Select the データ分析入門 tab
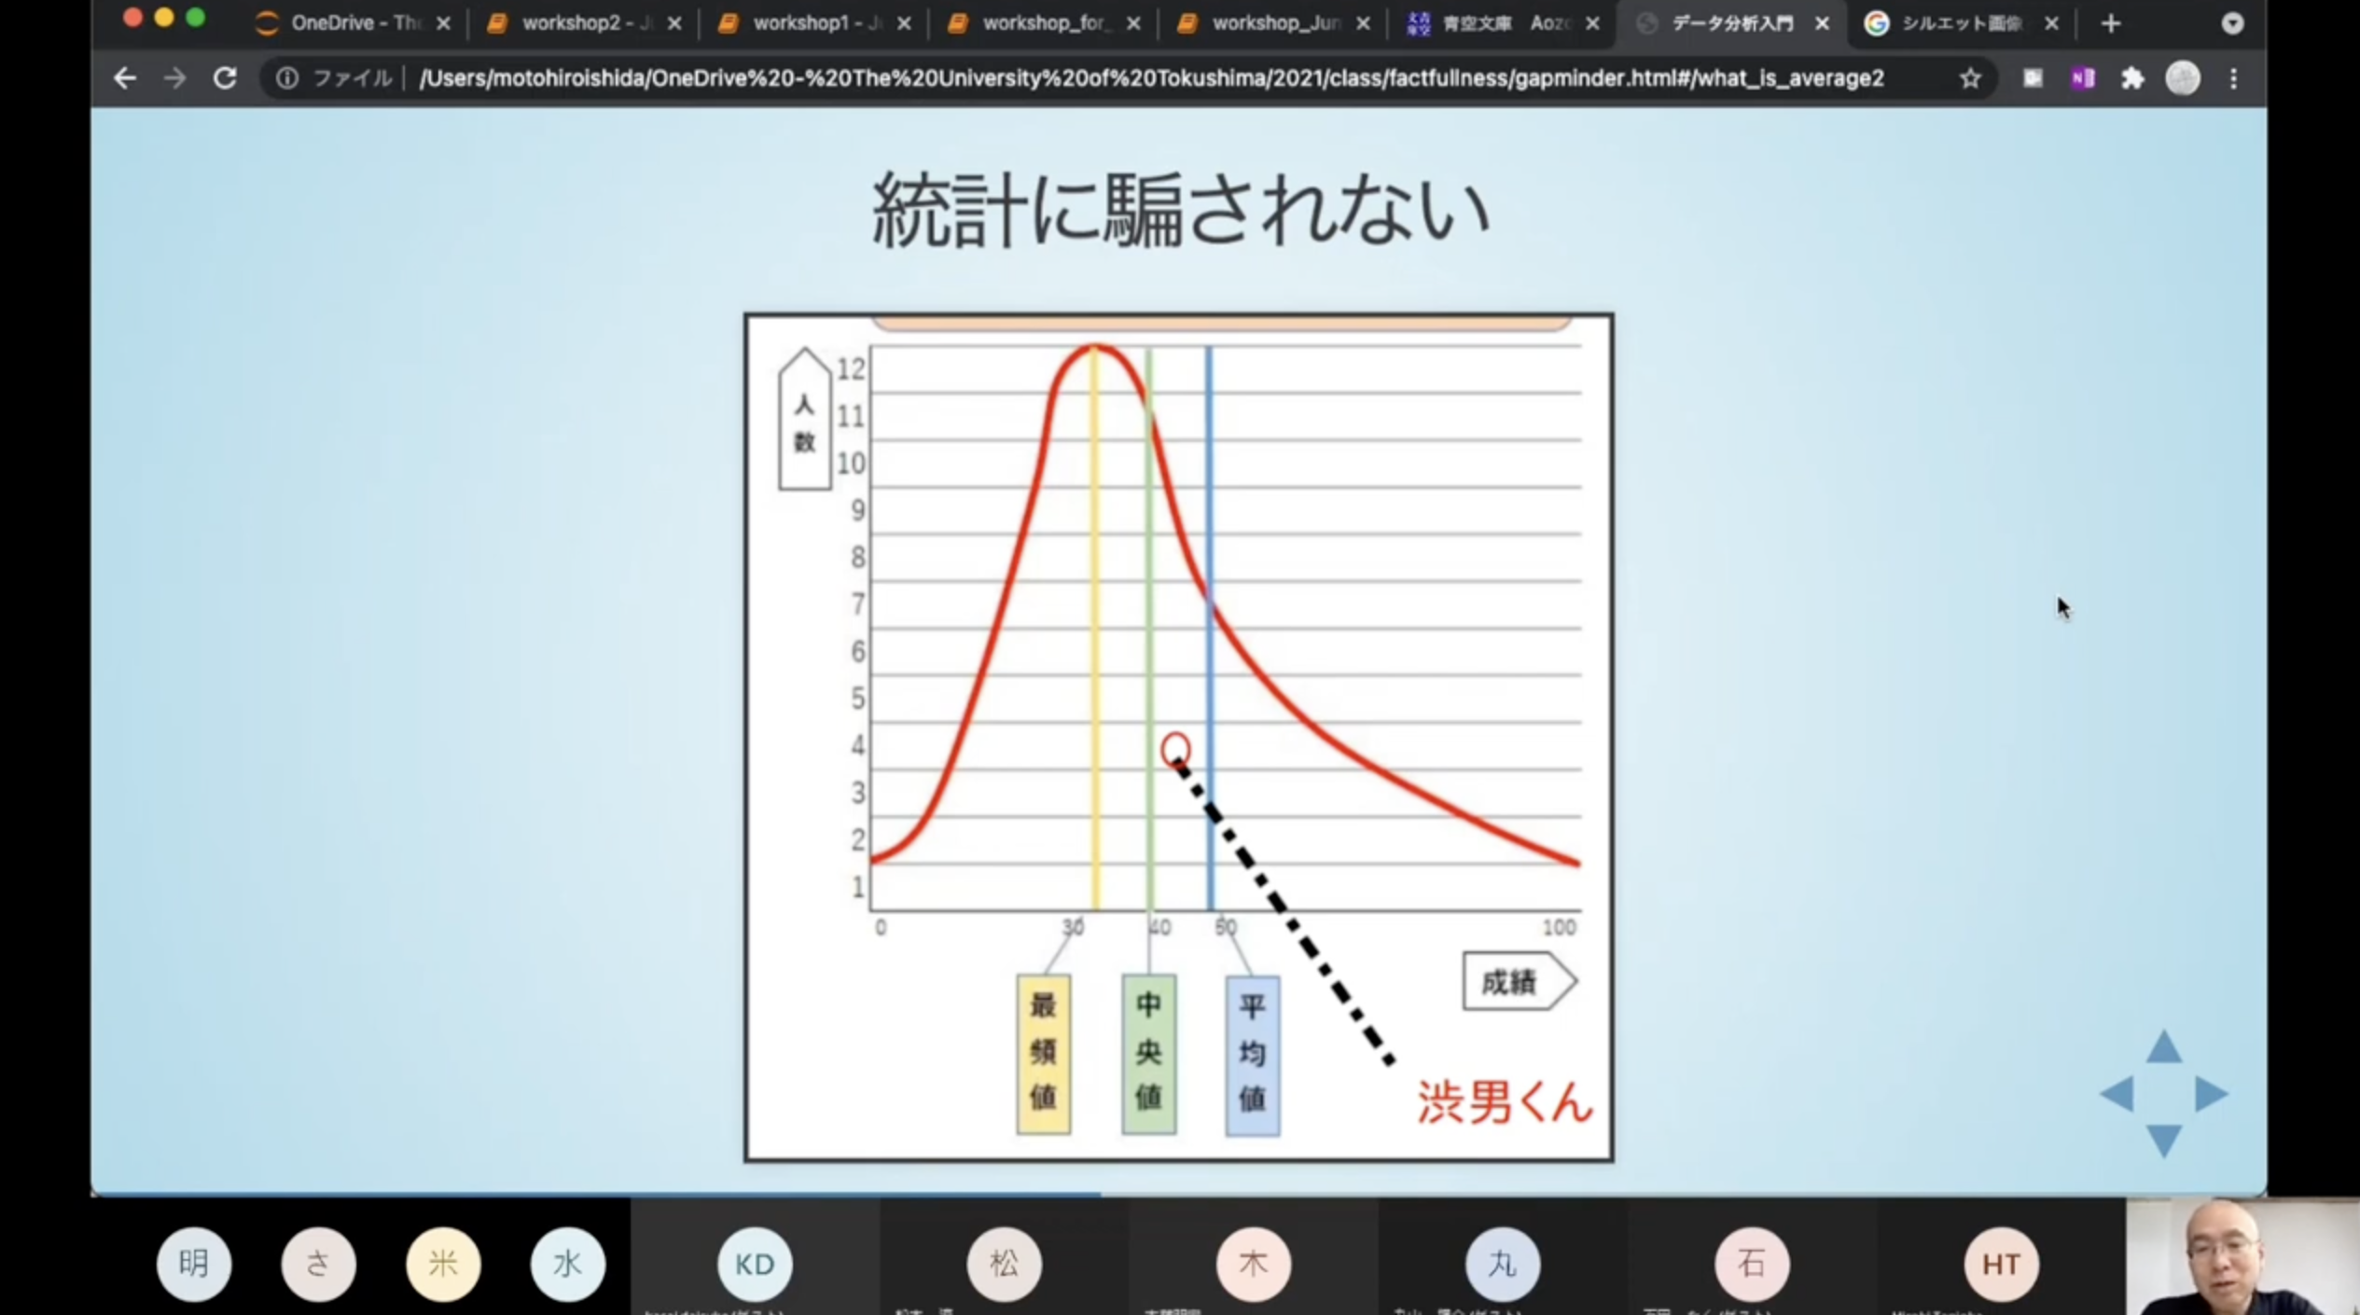This screenshot has height=1315, width=2360. click(x=1733, y=23)
